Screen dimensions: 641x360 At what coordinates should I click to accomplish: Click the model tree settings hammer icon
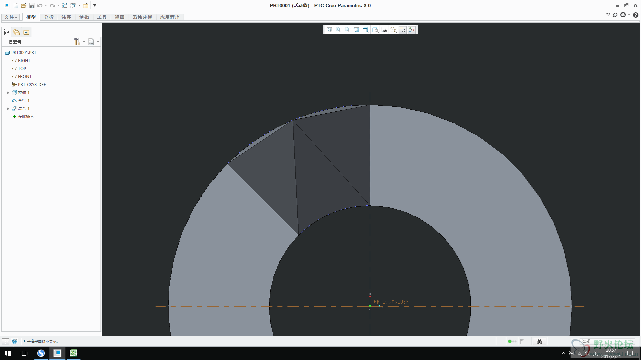click(77, 42)
